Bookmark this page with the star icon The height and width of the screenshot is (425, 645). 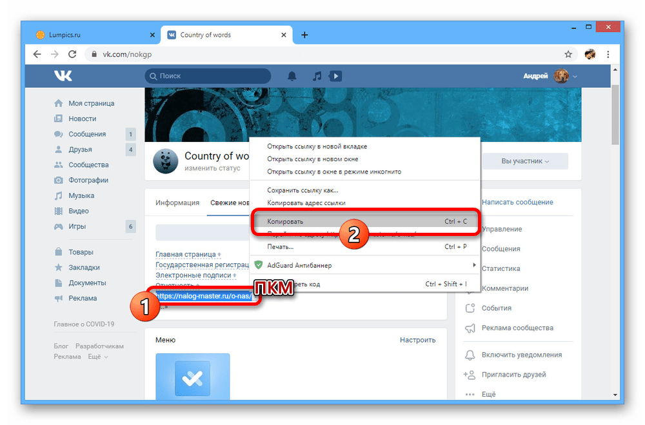[568, 54]
